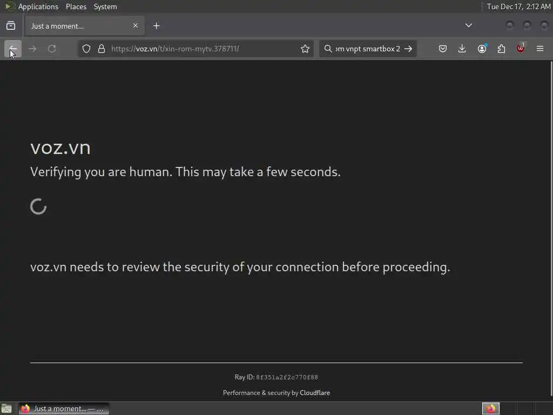Screen dimensions: 553x415
Task: Submit search with the arrow button
Action: pos(408,49)
